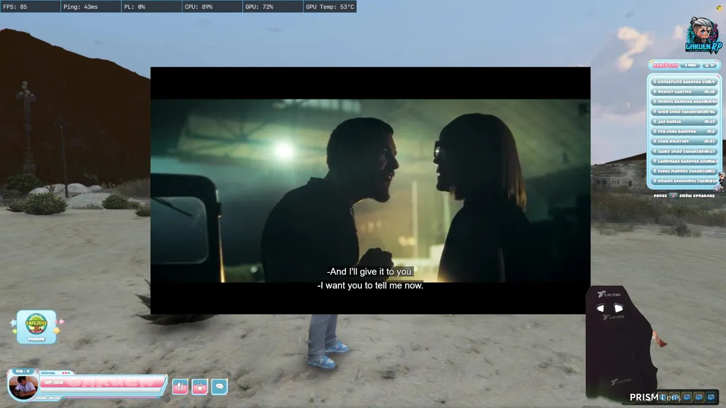726x408 pixels.
Task: Click the Radio List header label
Action: click(x=665, y=66)
